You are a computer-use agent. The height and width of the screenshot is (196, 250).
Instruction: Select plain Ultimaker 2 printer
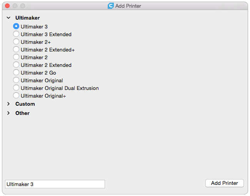point(16,57)
